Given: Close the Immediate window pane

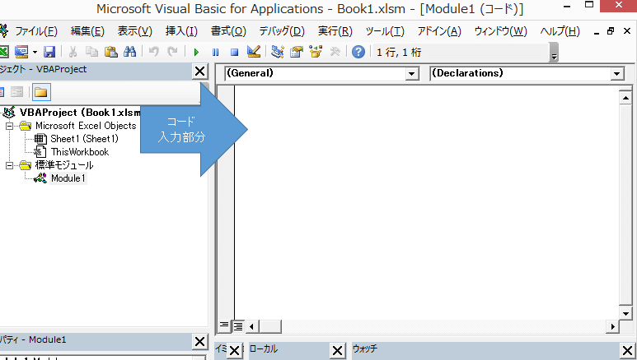Looking at the screenshot, I should pyautogui.click(x=234, y=350).
